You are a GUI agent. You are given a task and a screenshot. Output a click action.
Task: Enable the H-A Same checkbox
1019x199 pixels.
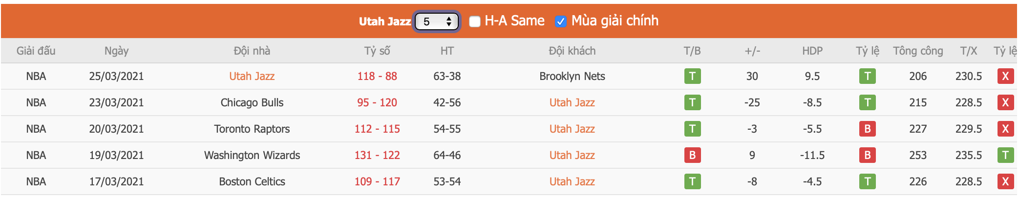[x=474, y=21]
